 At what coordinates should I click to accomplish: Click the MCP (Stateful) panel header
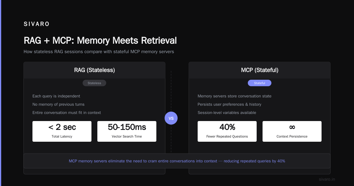(x=260, y=70)
